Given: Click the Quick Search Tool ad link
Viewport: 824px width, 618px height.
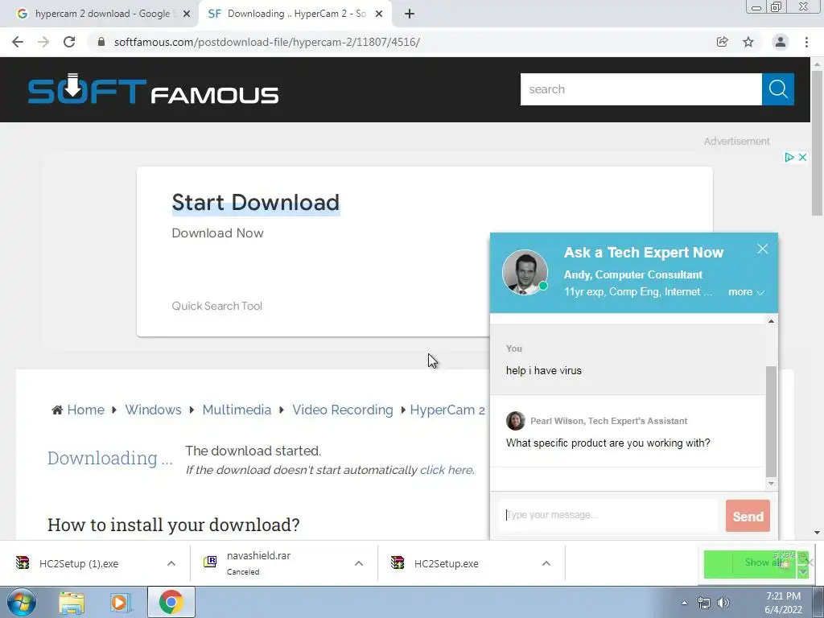Looking at the screenshot, I should click(217, 306).
